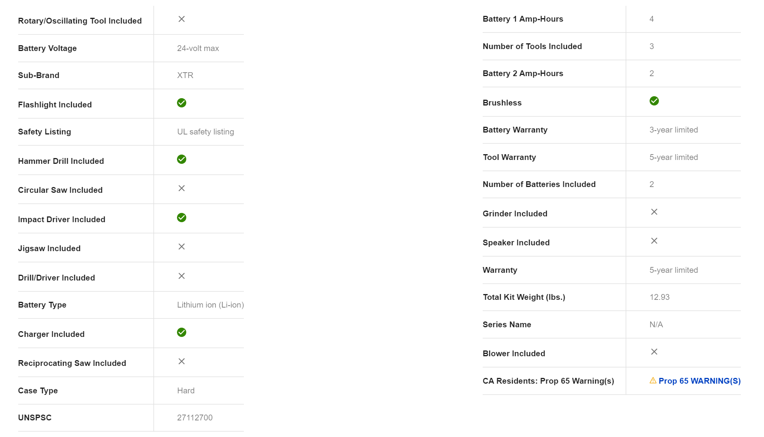
Task: Click the X icon for Jigsaw Included
Action: pyautogui.click(x=182, y=247)
